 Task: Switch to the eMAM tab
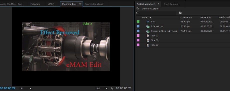51,4
